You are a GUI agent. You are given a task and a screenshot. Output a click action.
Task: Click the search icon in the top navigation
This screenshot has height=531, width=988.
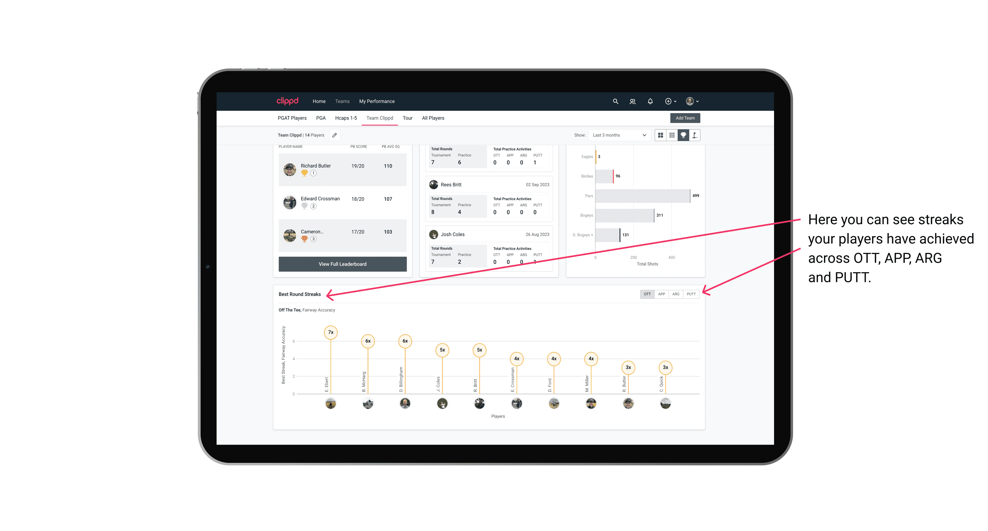click(615, 101)
